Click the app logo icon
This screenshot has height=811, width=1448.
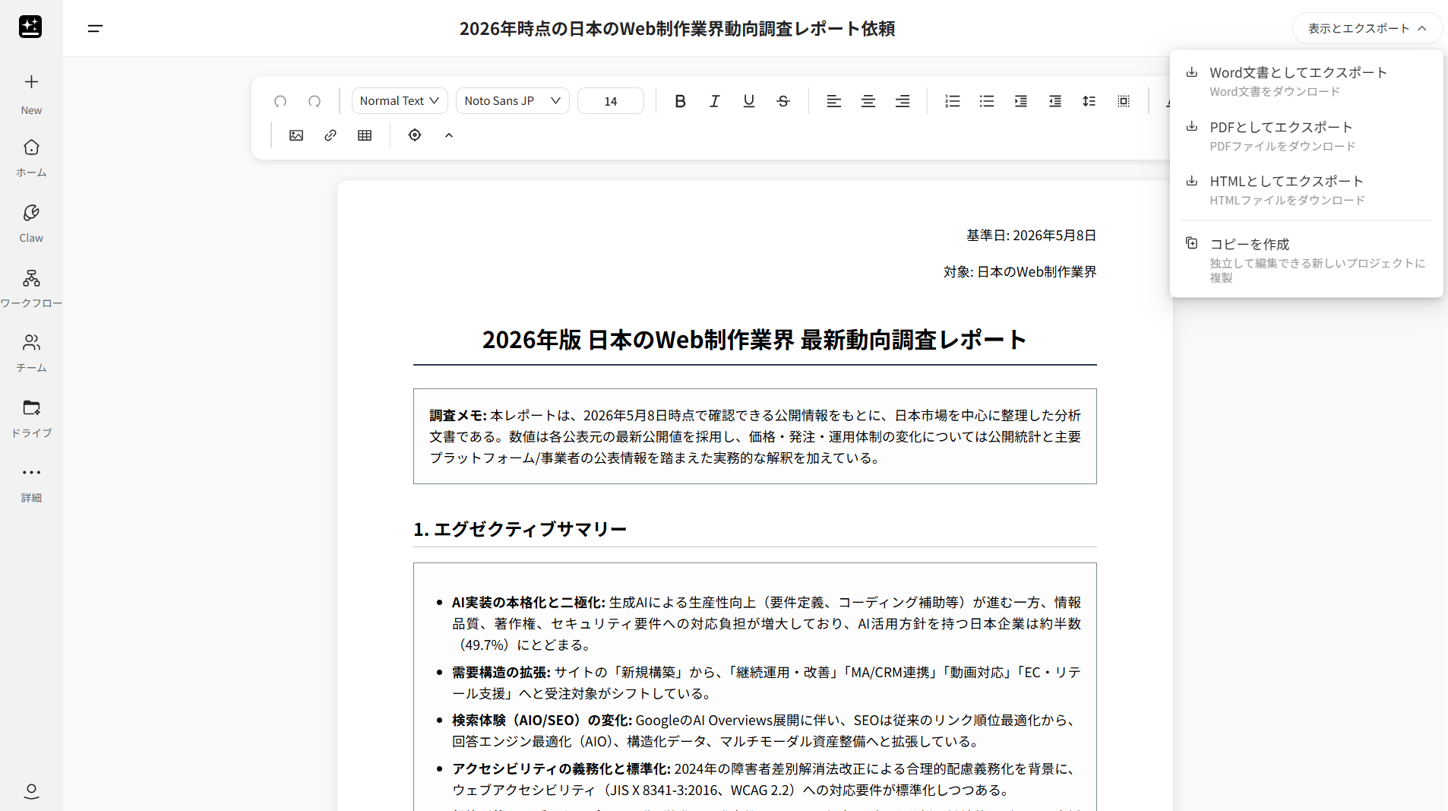tap(30, 27)
